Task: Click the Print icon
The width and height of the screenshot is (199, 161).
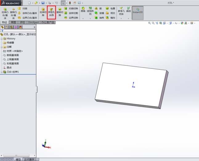Action: 50,3
